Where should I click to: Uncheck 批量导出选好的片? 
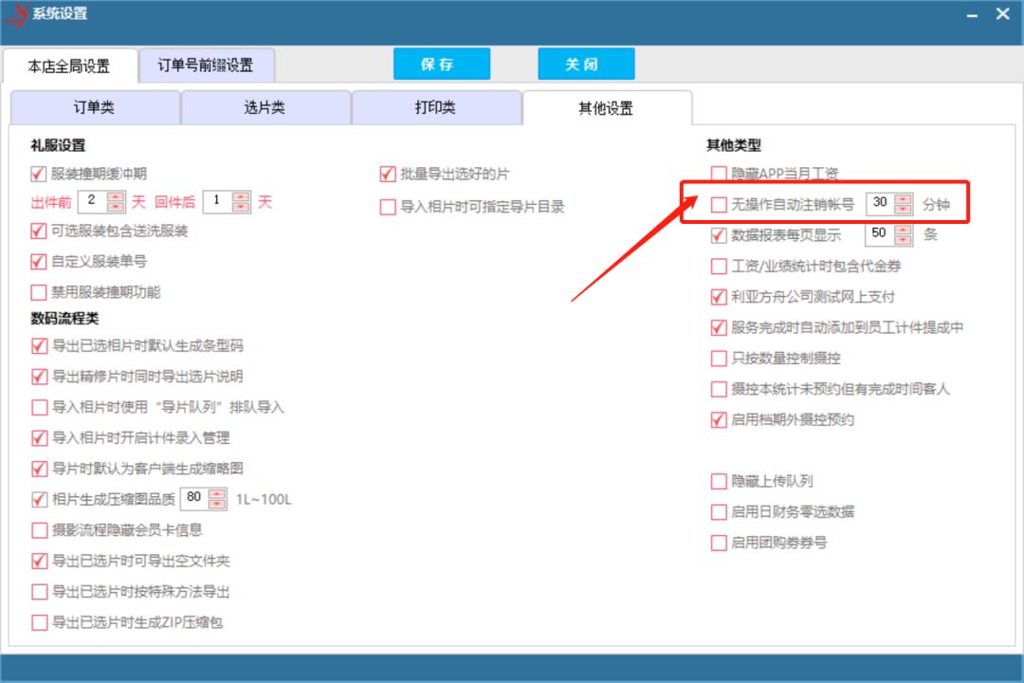click(x=387, y=174)
